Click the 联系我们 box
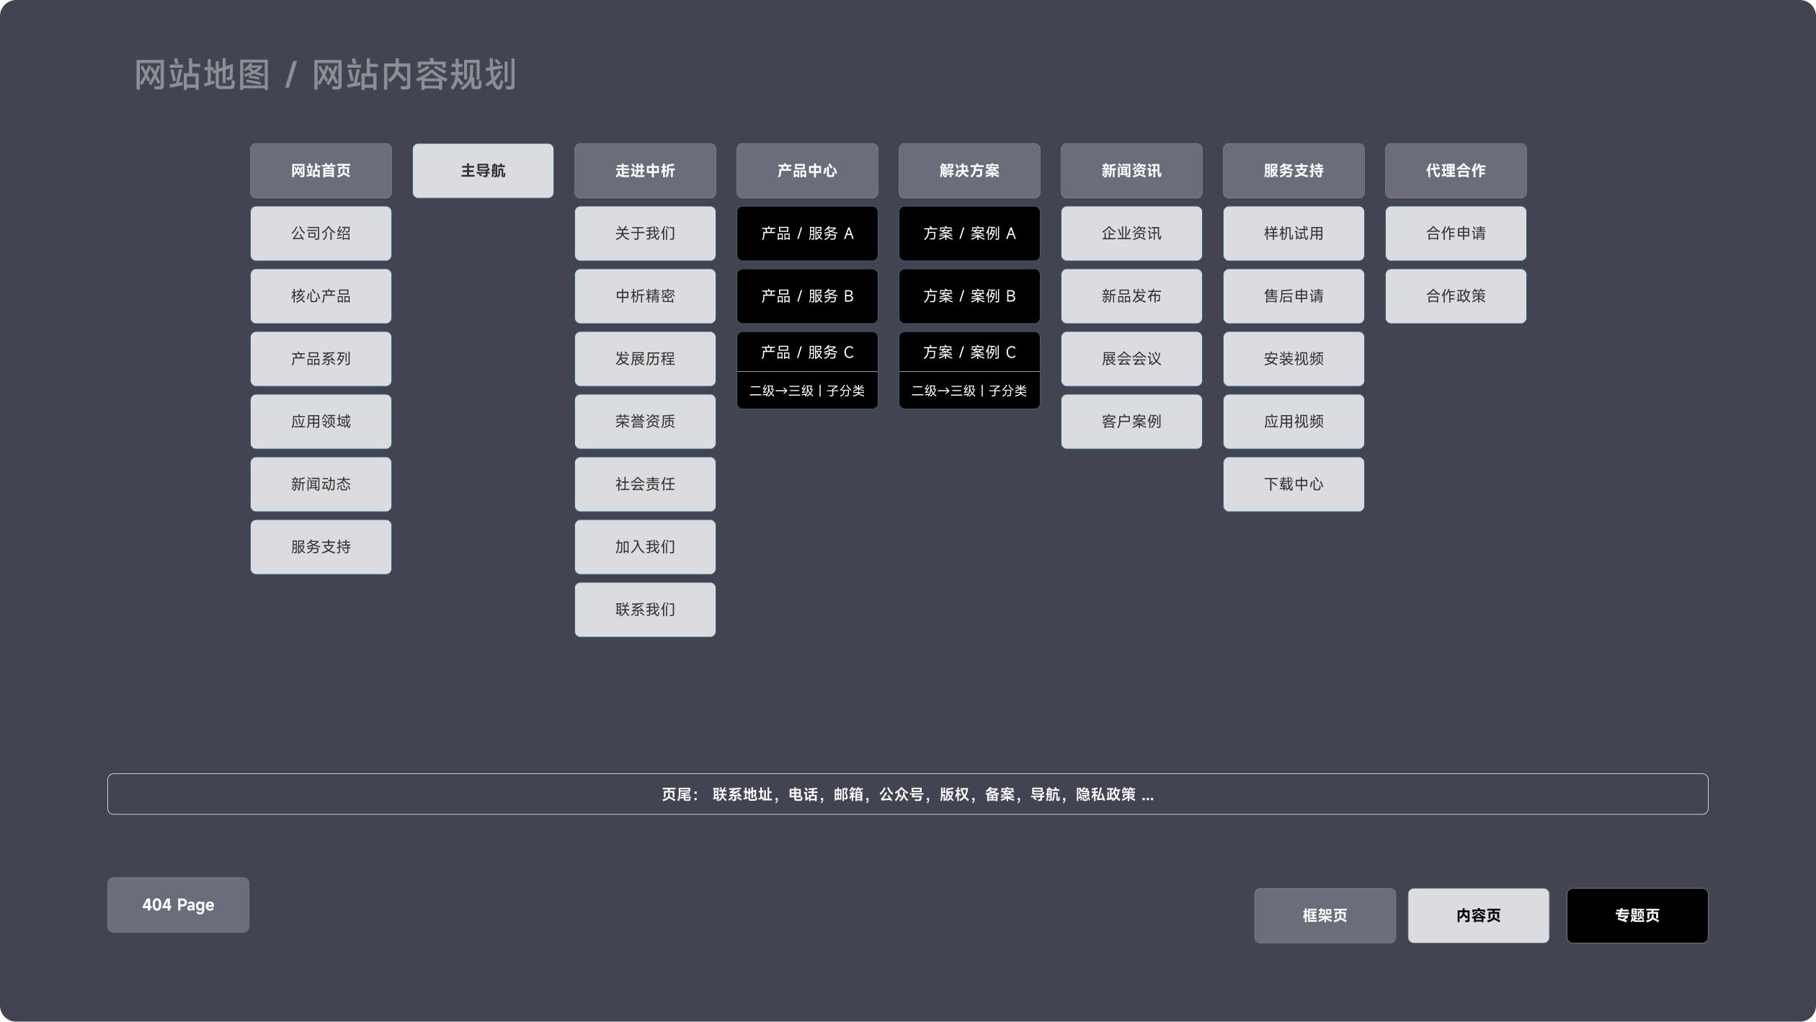 coord(645,610)
